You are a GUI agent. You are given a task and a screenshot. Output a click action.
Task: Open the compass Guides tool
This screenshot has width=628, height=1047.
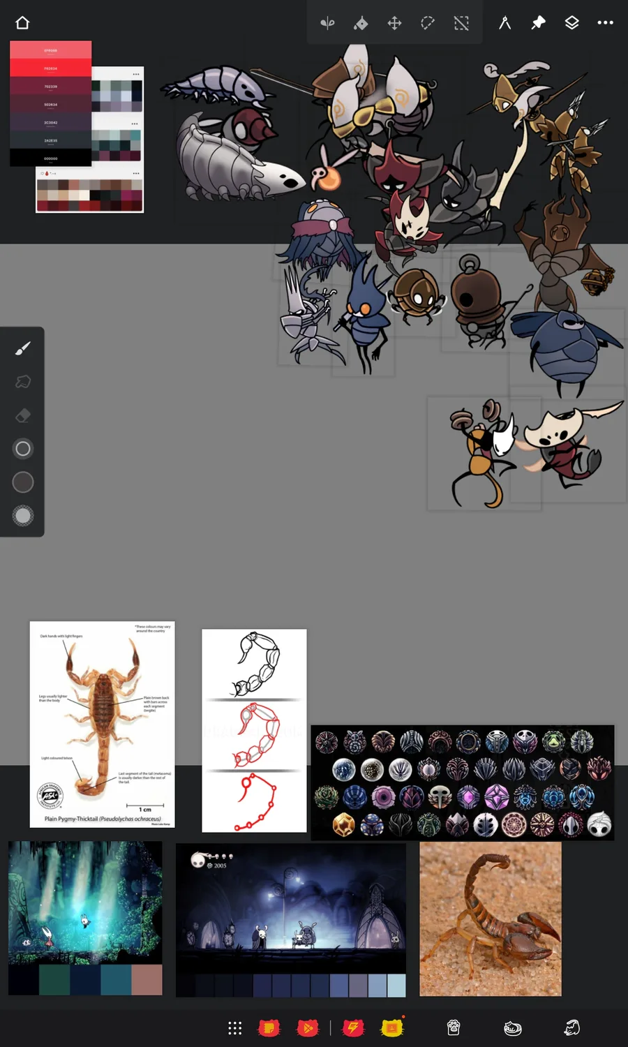pyautogui.click(x=504, y=23)
